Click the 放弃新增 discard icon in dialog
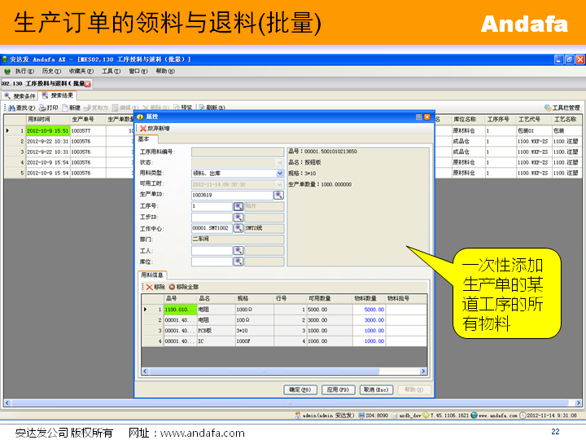Image resolution: width=586 pixels, height=440 pixels. [143, 128]
